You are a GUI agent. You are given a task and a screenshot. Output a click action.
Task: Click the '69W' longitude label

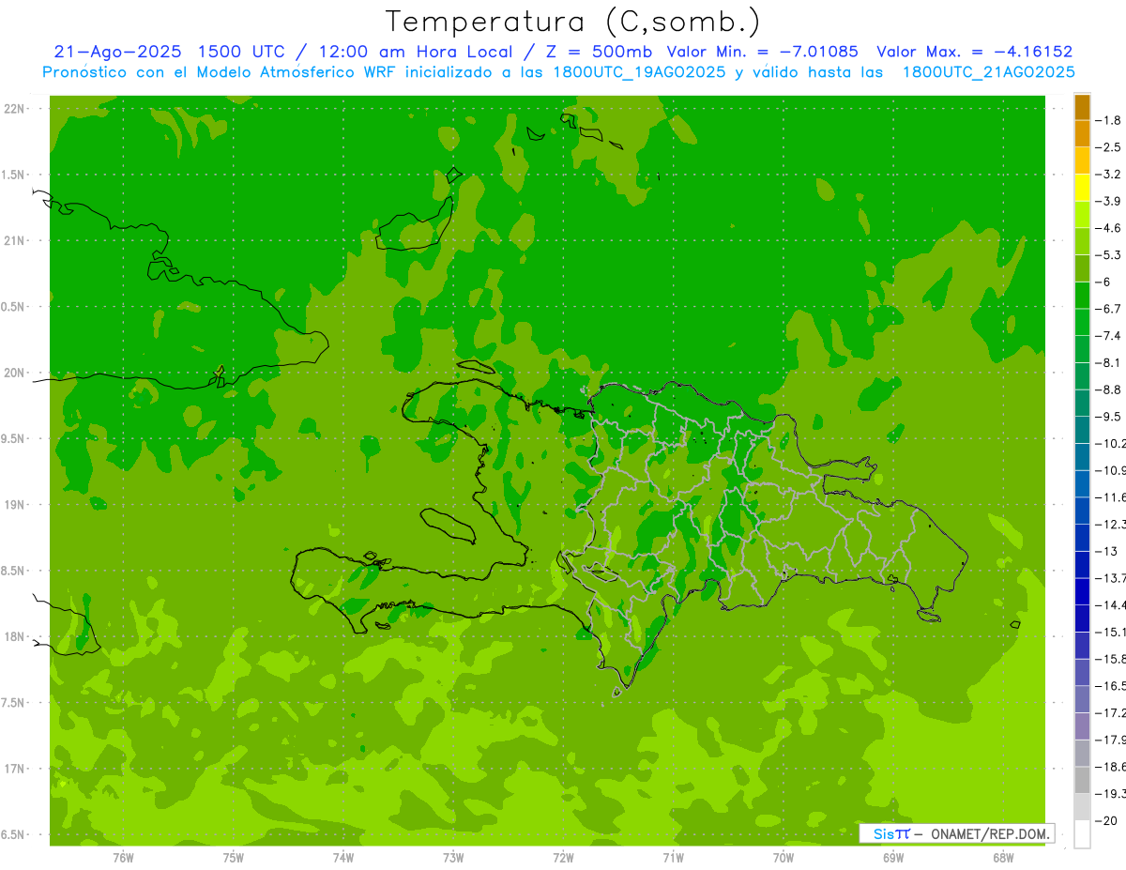(893, 858)
